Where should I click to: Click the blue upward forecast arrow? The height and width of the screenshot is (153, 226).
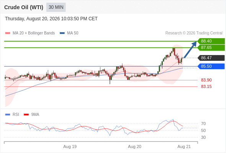point(190,50)
